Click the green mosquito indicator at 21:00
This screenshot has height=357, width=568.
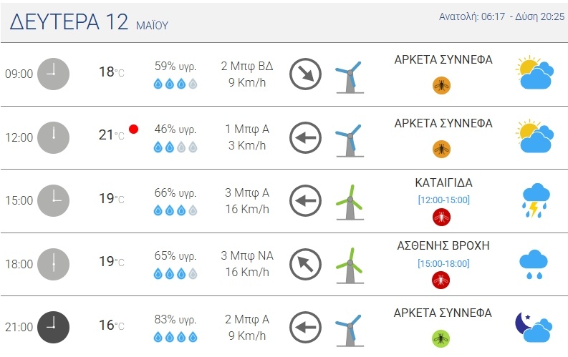tap(442, 338)
